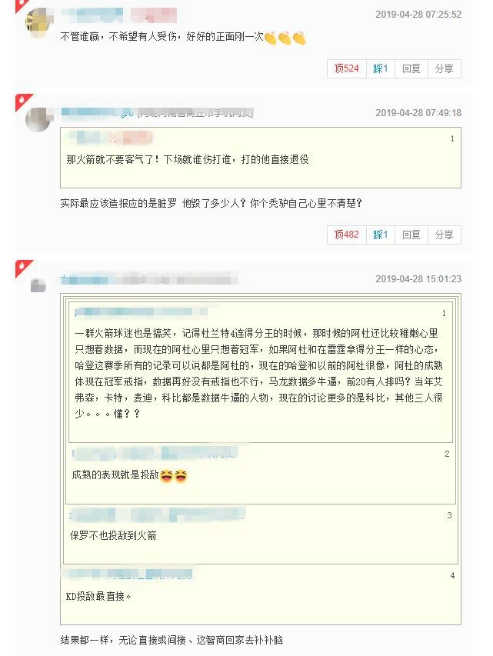
Task: Downvote first comment with 踩1
Action: 381,68
